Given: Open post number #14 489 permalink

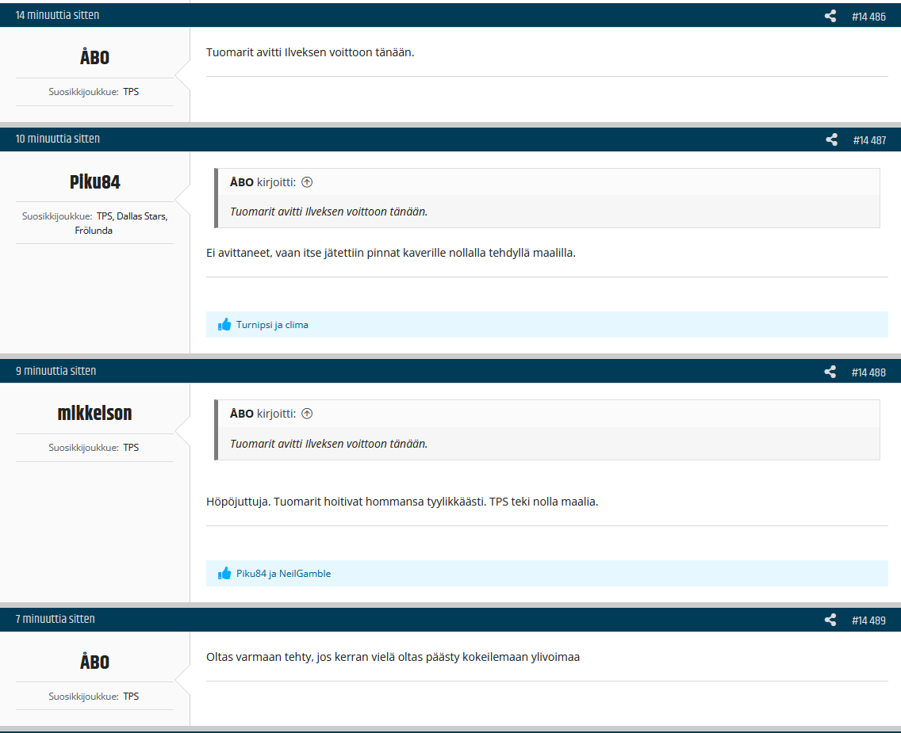Looking at the screenshot, I should pyautogui.click(x=868, y=620).
